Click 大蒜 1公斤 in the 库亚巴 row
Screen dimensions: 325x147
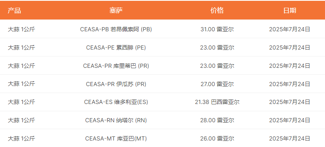pyautogui.click(x=21, y=138)
